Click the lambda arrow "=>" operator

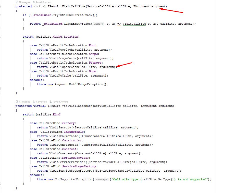tap(119, 24)
